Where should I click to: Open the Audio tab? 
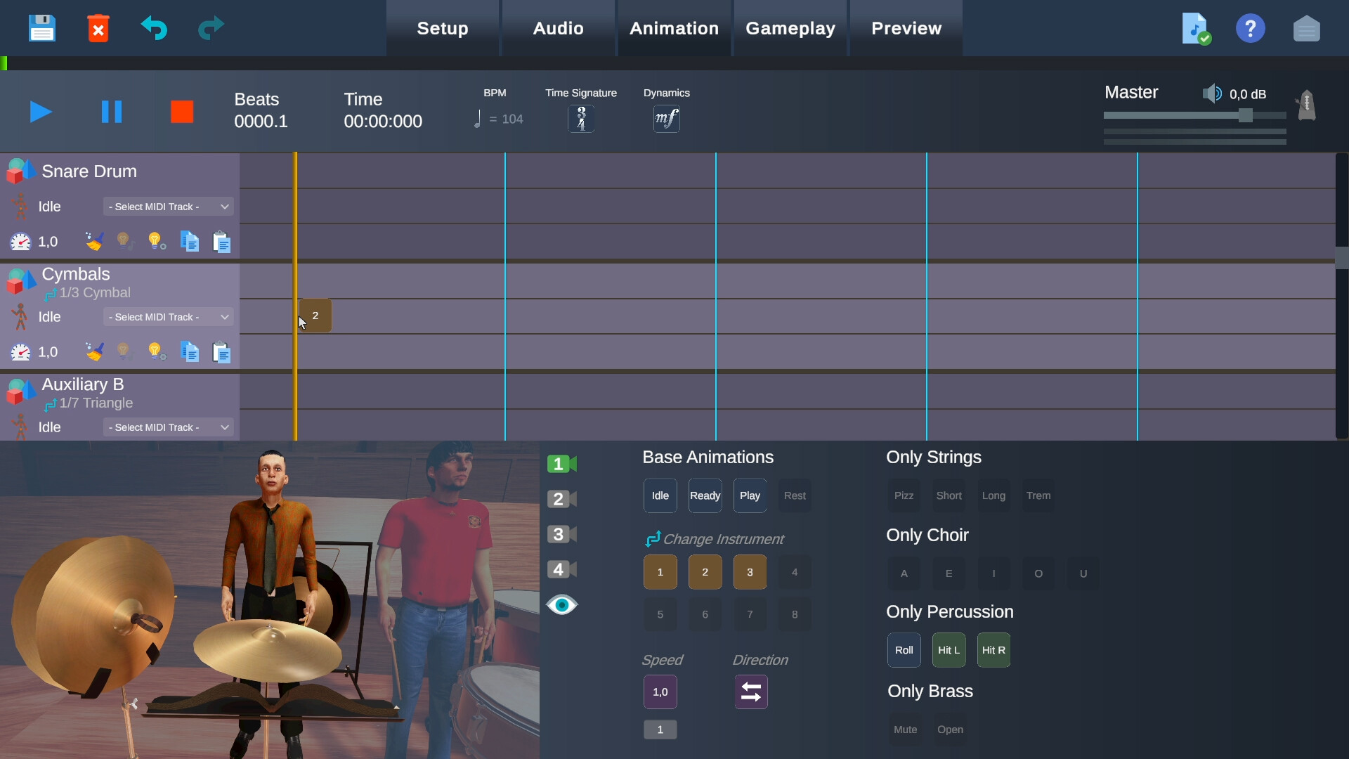click(x=557, y=28)
